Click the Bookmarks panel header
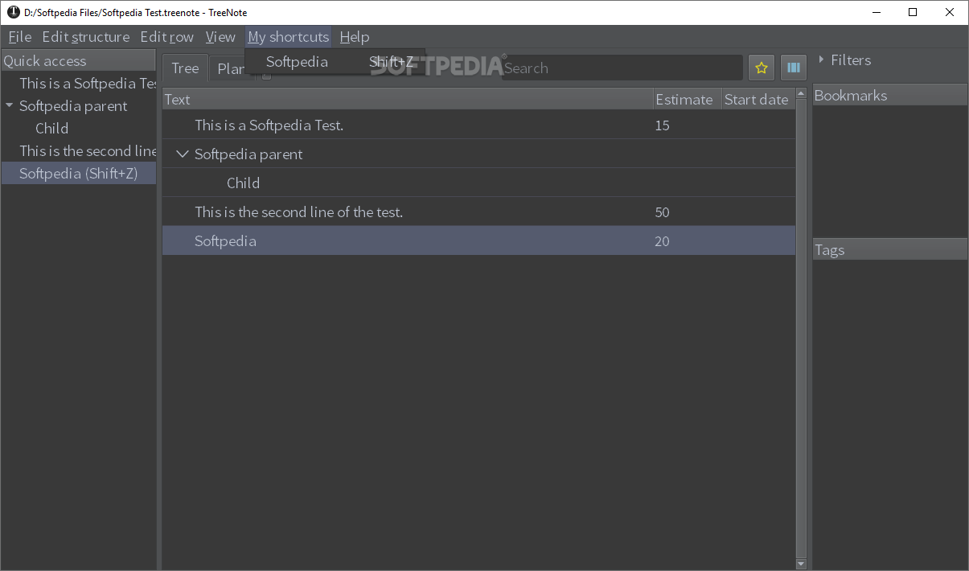 click(x=889, y=96)
